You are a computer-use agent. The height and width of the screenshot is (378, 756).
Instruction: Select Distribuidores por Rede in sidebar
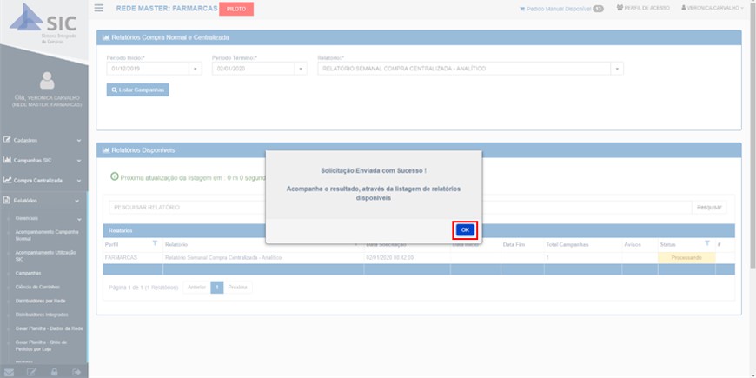pos(42,300)
